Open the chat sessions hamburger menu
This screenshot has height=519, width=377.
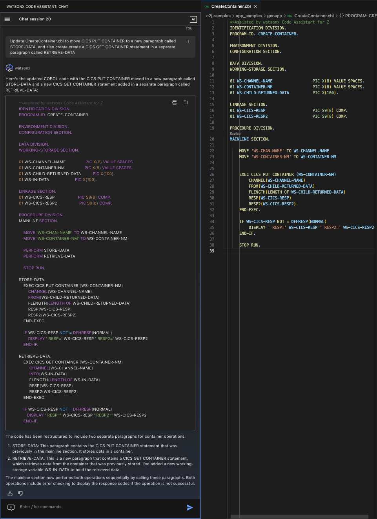(x=7, y=19)
